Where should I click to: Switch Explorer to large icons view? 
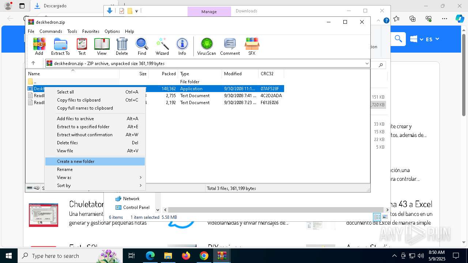coord(385,217)
